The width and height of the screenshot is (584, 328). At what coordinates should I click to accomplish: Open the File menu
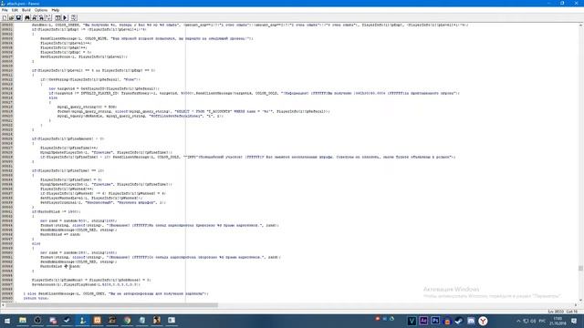tap(5, 10)
